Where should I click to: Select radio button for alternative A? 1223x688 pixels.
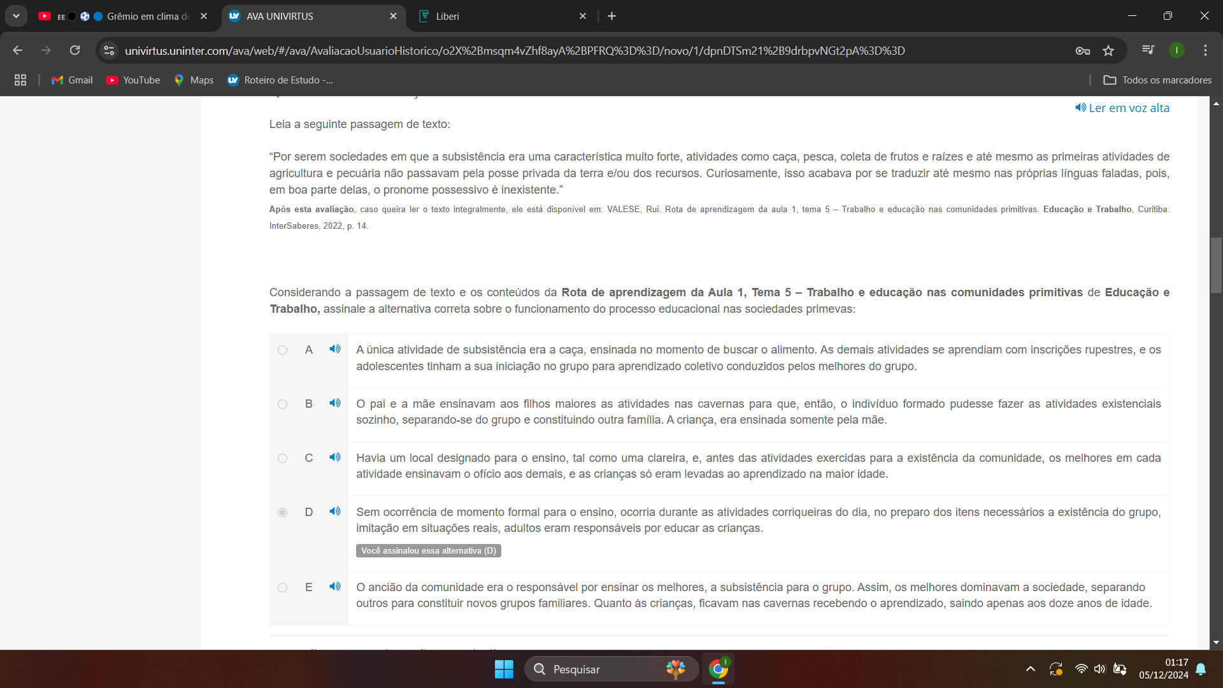click(x=283, y=350)
